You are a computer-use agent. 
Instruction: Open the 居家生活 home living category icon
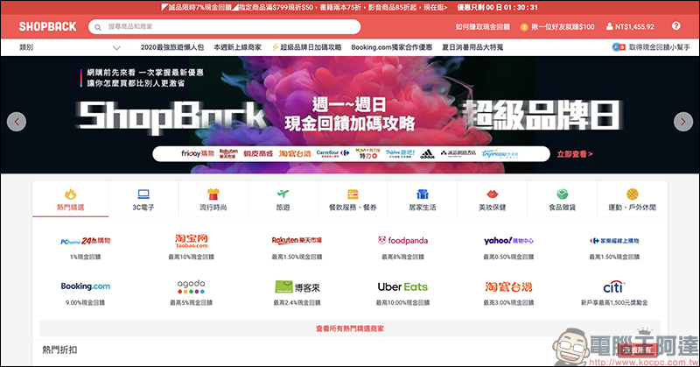pos(423,194)
